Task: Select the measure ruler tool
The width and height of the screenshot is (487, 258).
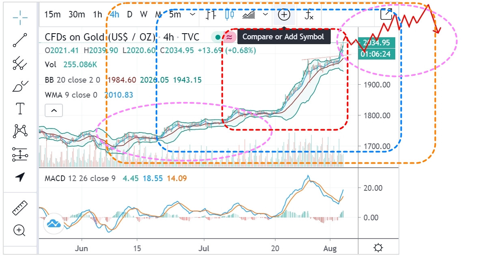Action: click(x=20, y=208)
